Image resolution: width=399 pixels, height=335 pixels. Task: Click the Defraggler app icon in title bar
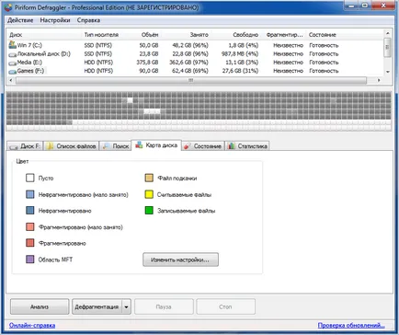pyautogui.click(x=8, y=7)
